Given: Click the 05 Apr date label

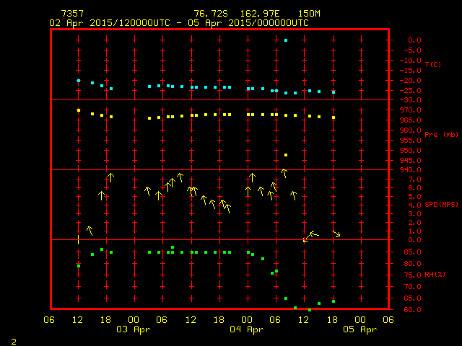Looking at the screenshot, I should (359, 329).
